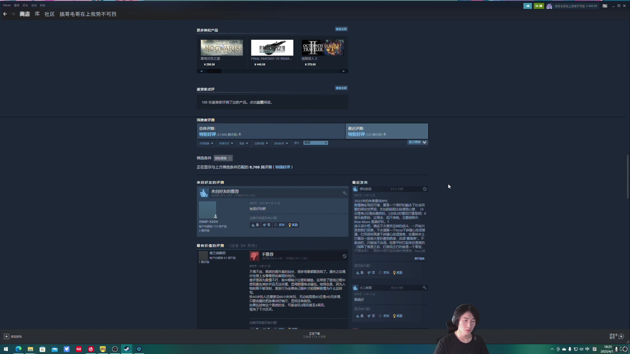Click 展开阅读 to expand the recent review
This screenshot has width=630, height=354.
tap(419, 259)
